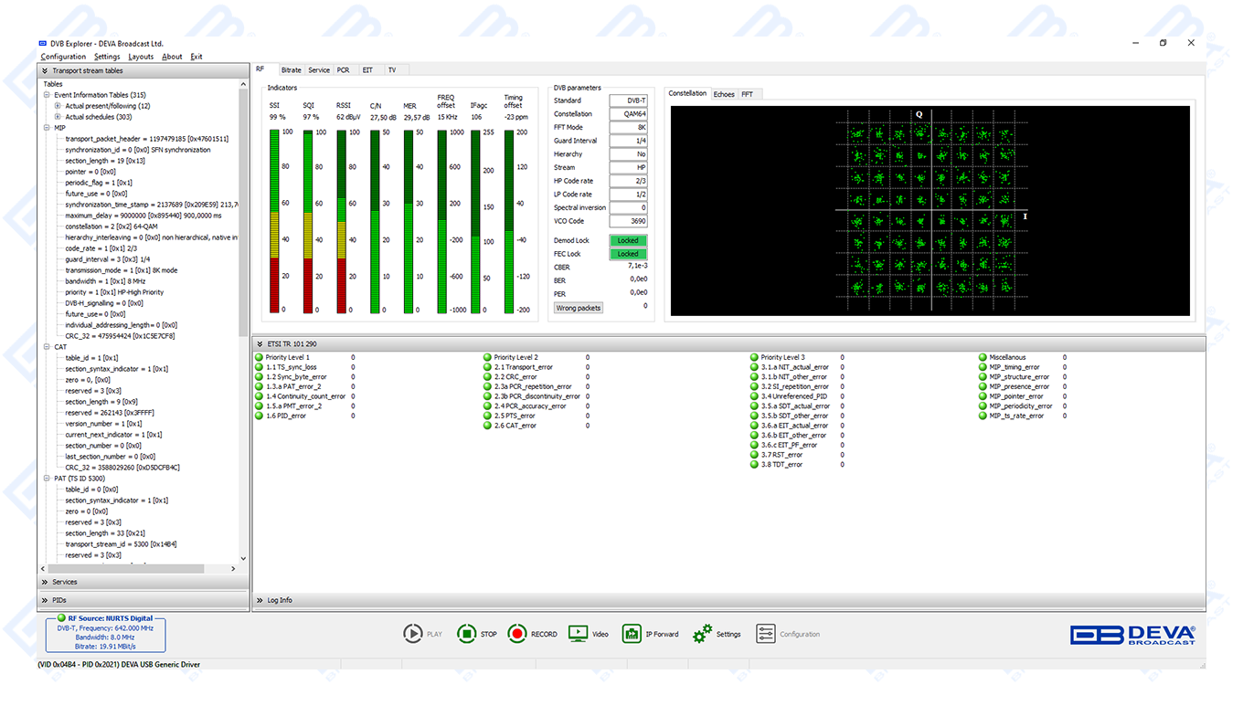The width and height of the screenshot is (1243, 706).
Task: Expand the Actual schedules (303) tree node
Action: 58,117
